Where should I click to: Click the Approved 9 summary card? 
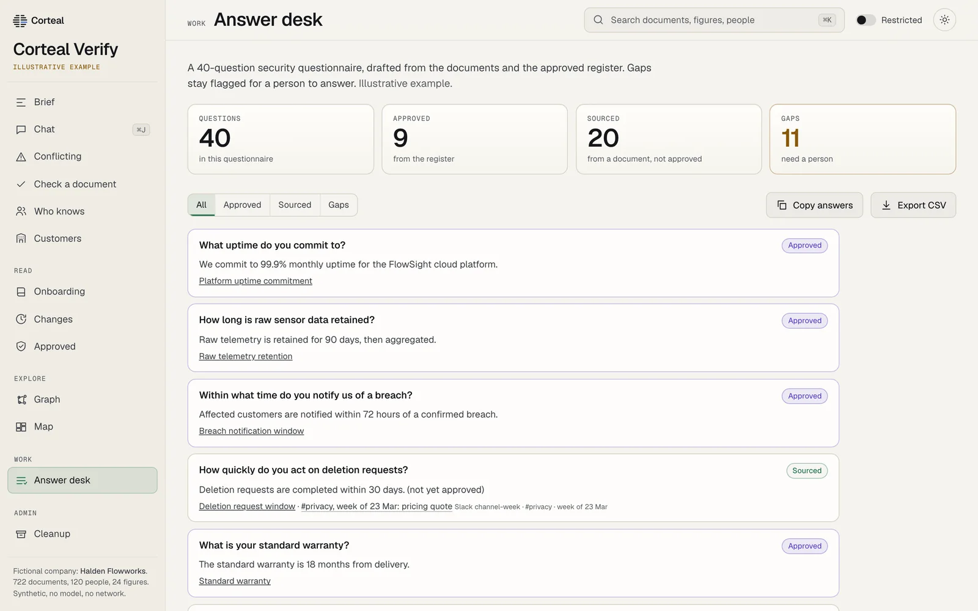point(474,139)
